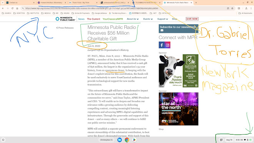Open the DIFFA 2022 bookmarks folder
Screen dimensions: 254x143
pyautogui.click(x=165, y=13)
